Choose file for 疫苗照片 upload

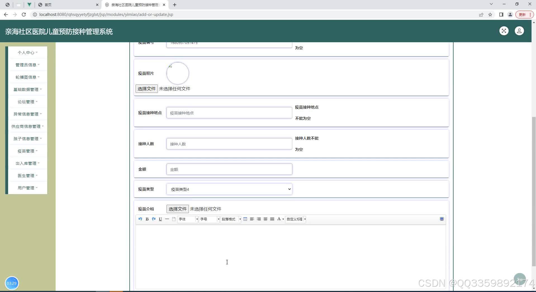tap(147, 89)
